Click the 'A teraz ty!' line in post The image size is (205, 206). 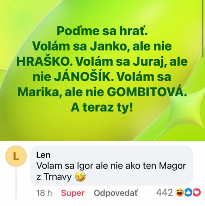coord(102,108)
